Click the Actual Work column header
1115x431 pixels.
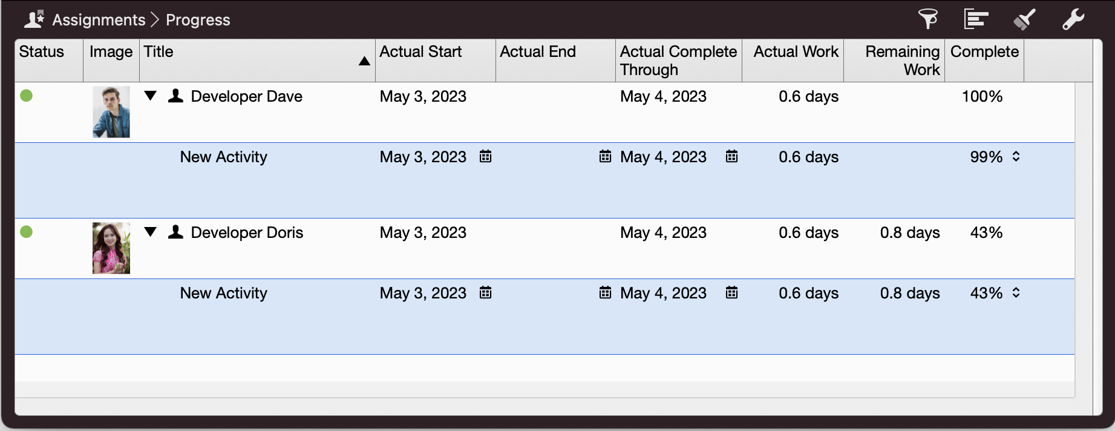796,52
